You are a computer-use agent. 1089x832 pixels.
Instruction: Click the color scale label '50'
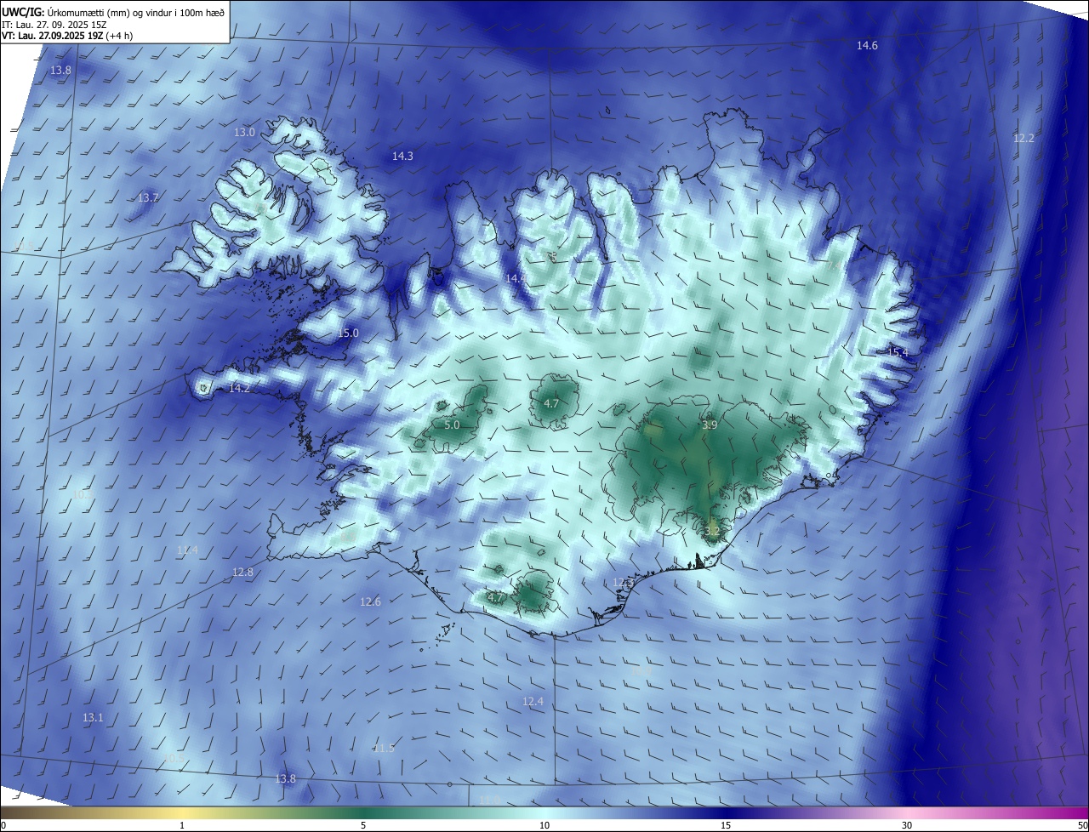click(1082, 825)
